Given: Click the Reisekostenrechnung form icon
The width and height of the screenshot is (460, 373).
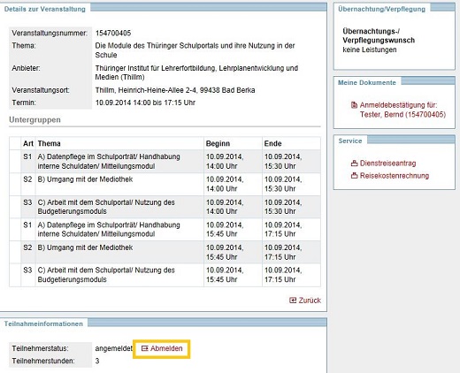Looking at the screenshot, I should tap(354, 176).
